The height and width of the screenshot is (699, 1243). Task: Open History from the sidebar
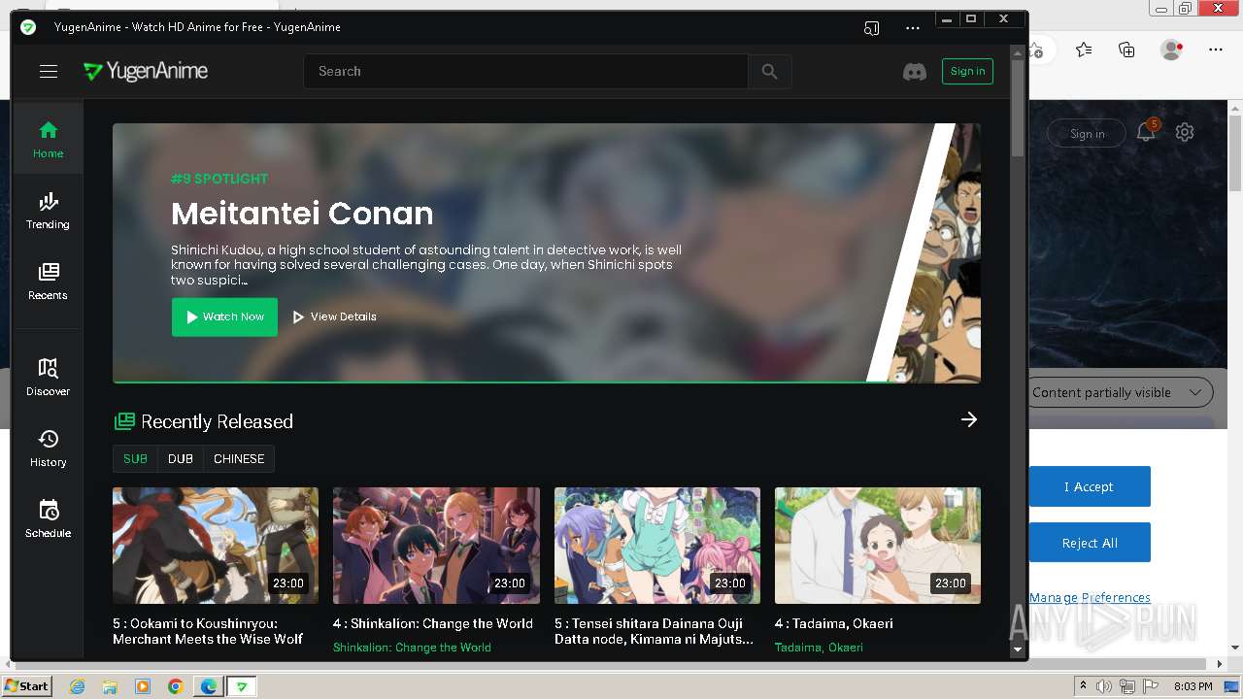(x=48, y=448)
